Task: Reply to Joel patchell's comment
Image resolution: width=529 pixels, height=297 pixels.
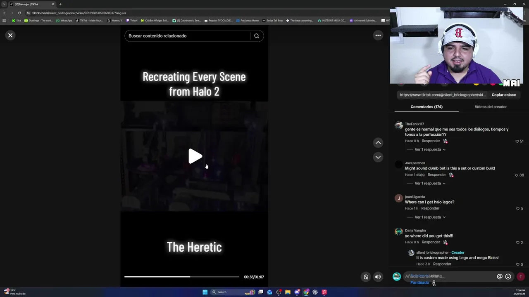Action: click(436, 175)
